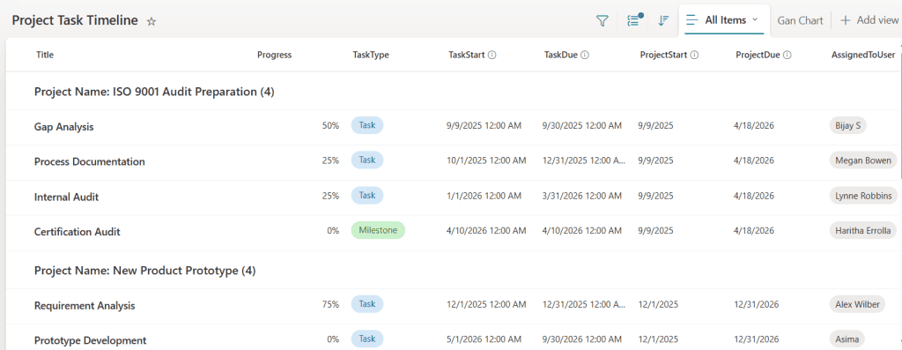Viewport: 902px width, 350px height.
Task: Click the Task pill in Internal Audit row
Action: click(x=367, y=195)
